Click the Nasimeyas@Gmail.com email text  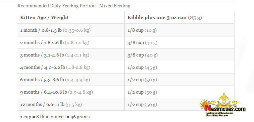(x=219, y=113)
